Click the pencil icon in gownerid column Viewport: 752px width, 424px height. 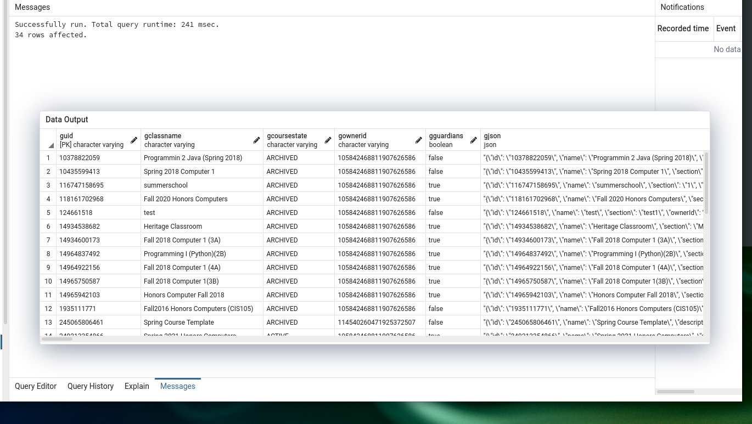click(x=419, y=140)
